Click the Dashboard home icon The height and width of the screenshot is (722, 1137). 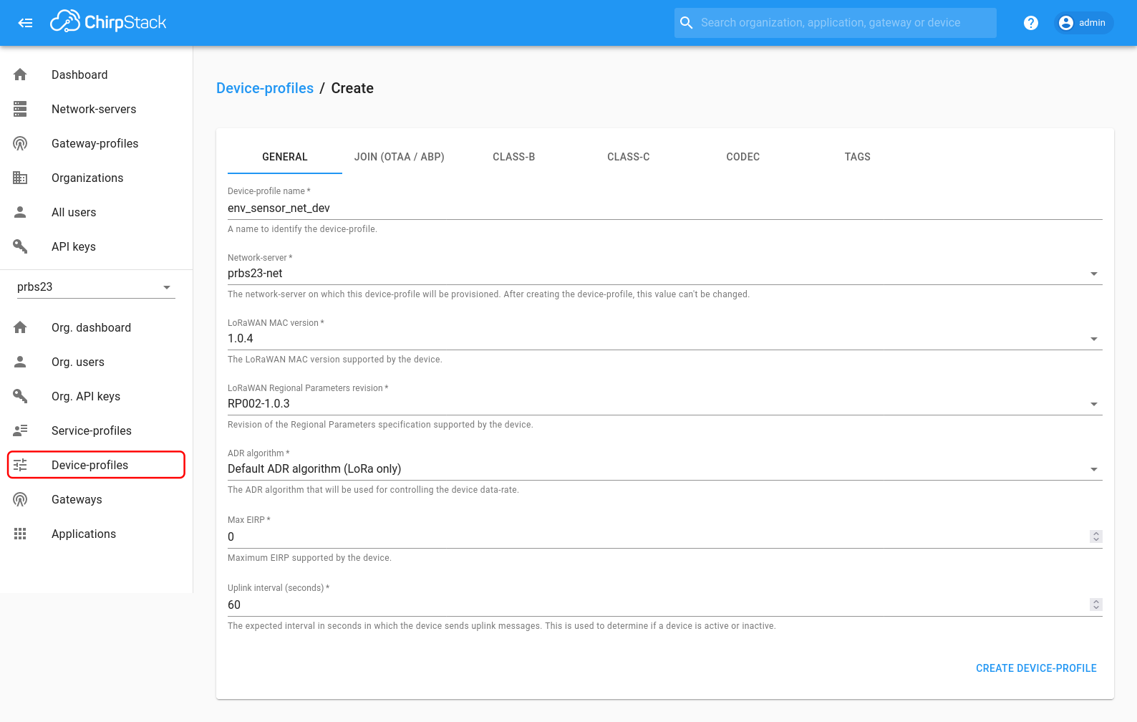click(20, 74)
